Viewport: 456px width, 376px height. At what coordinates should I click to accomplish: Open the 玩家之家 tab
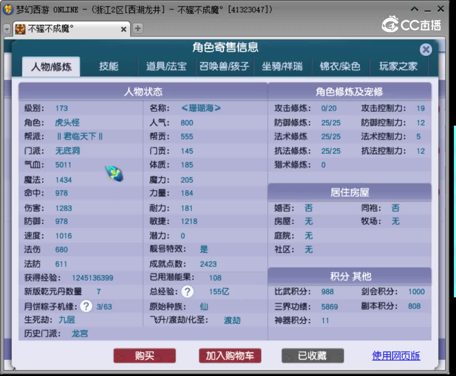click(398, 66)
